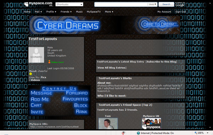This screenshot has height=135, width=213.
Task: Click TestForLayouts's Friend Space heading
Action: click(x=125, y=105)
